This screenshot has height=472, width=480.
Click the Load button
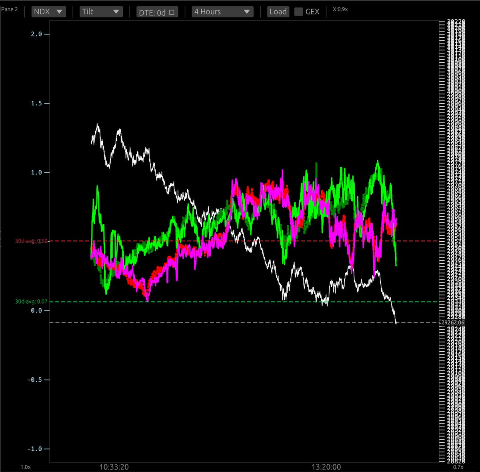[278, 12]
